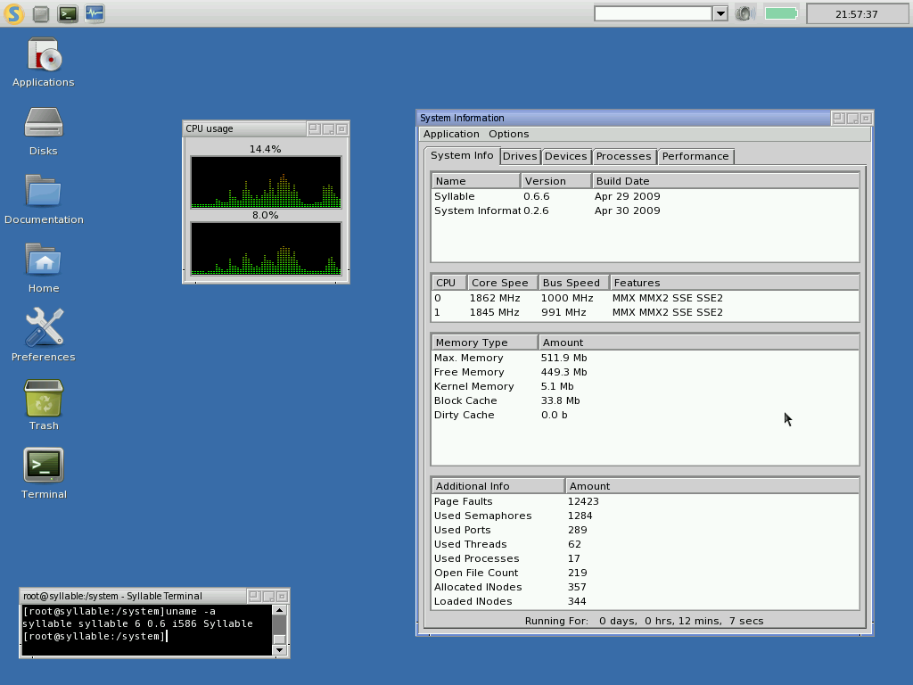Click the system monitor icon in top panel
The height and width of the screenshot is (685, 913).
(x=95, y=13)
